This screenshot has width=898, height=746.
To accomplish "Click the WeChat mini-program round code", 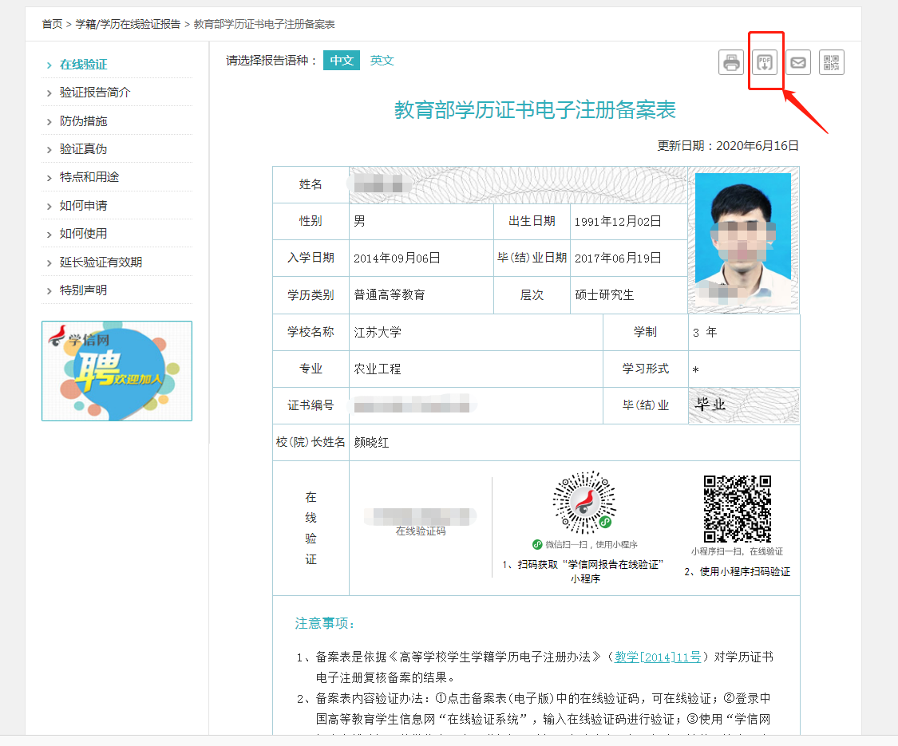I will [x=584, y=503].
